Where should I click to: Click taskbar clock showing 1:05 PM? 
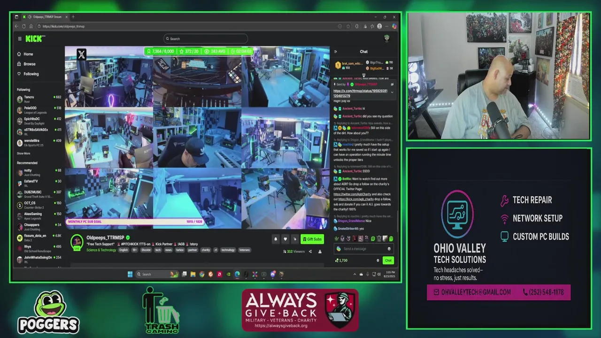pos(389,274)
